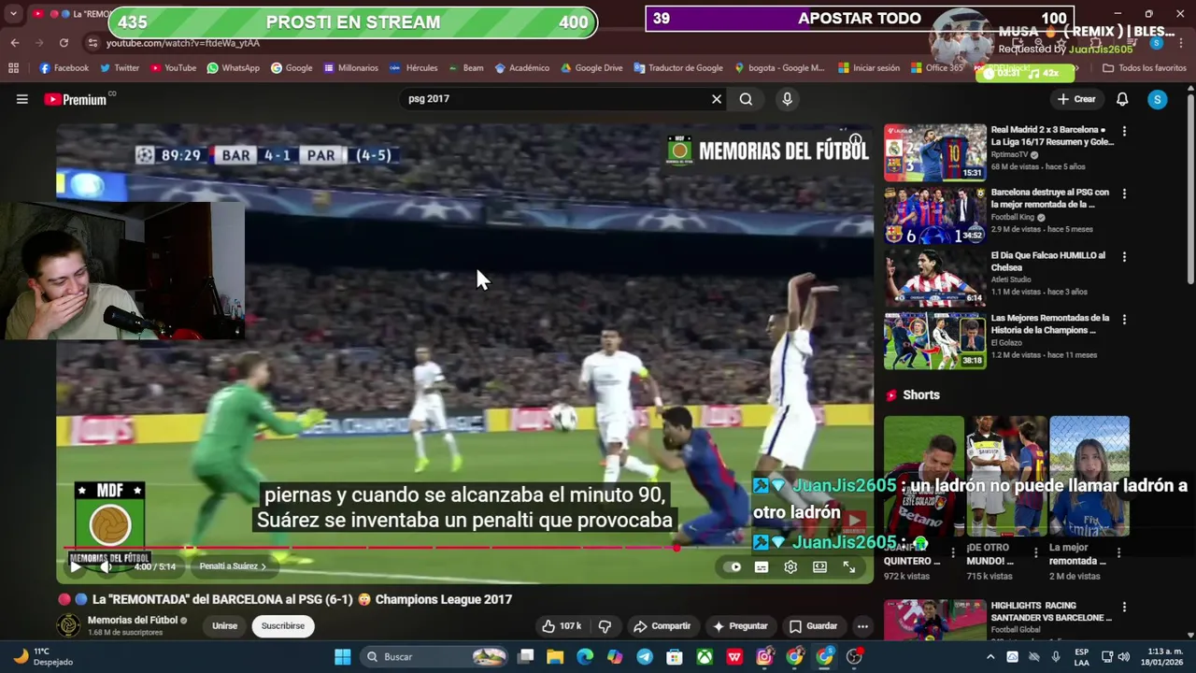Open the Windows Start menu
Viewport: 1196px width, 673px height.
point(342,657)
